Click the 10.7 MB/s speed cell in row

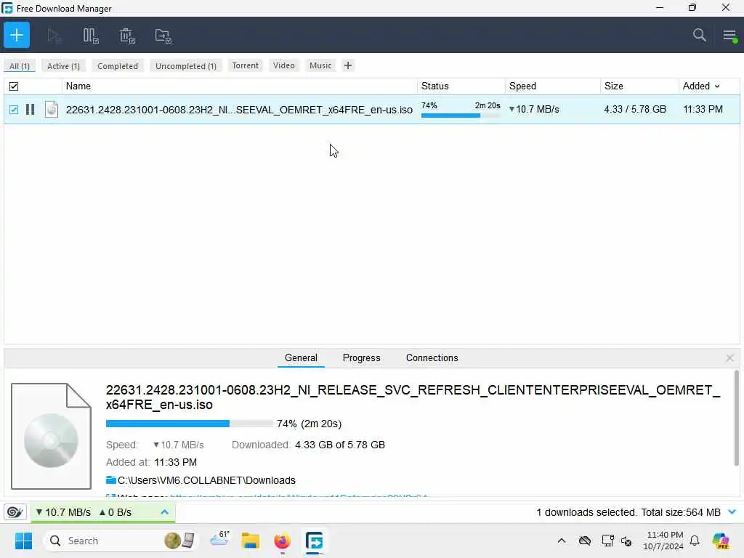(534, 109)
